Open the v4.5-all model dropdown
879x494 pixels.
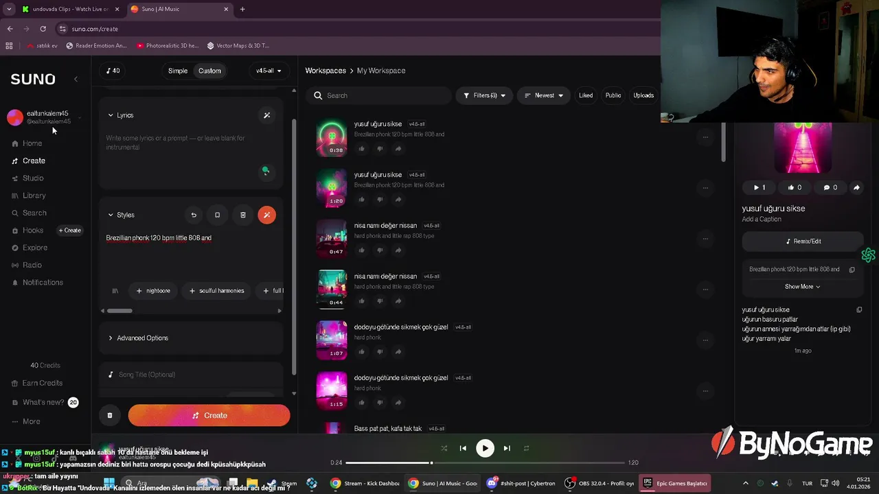(x=269, y=71)
